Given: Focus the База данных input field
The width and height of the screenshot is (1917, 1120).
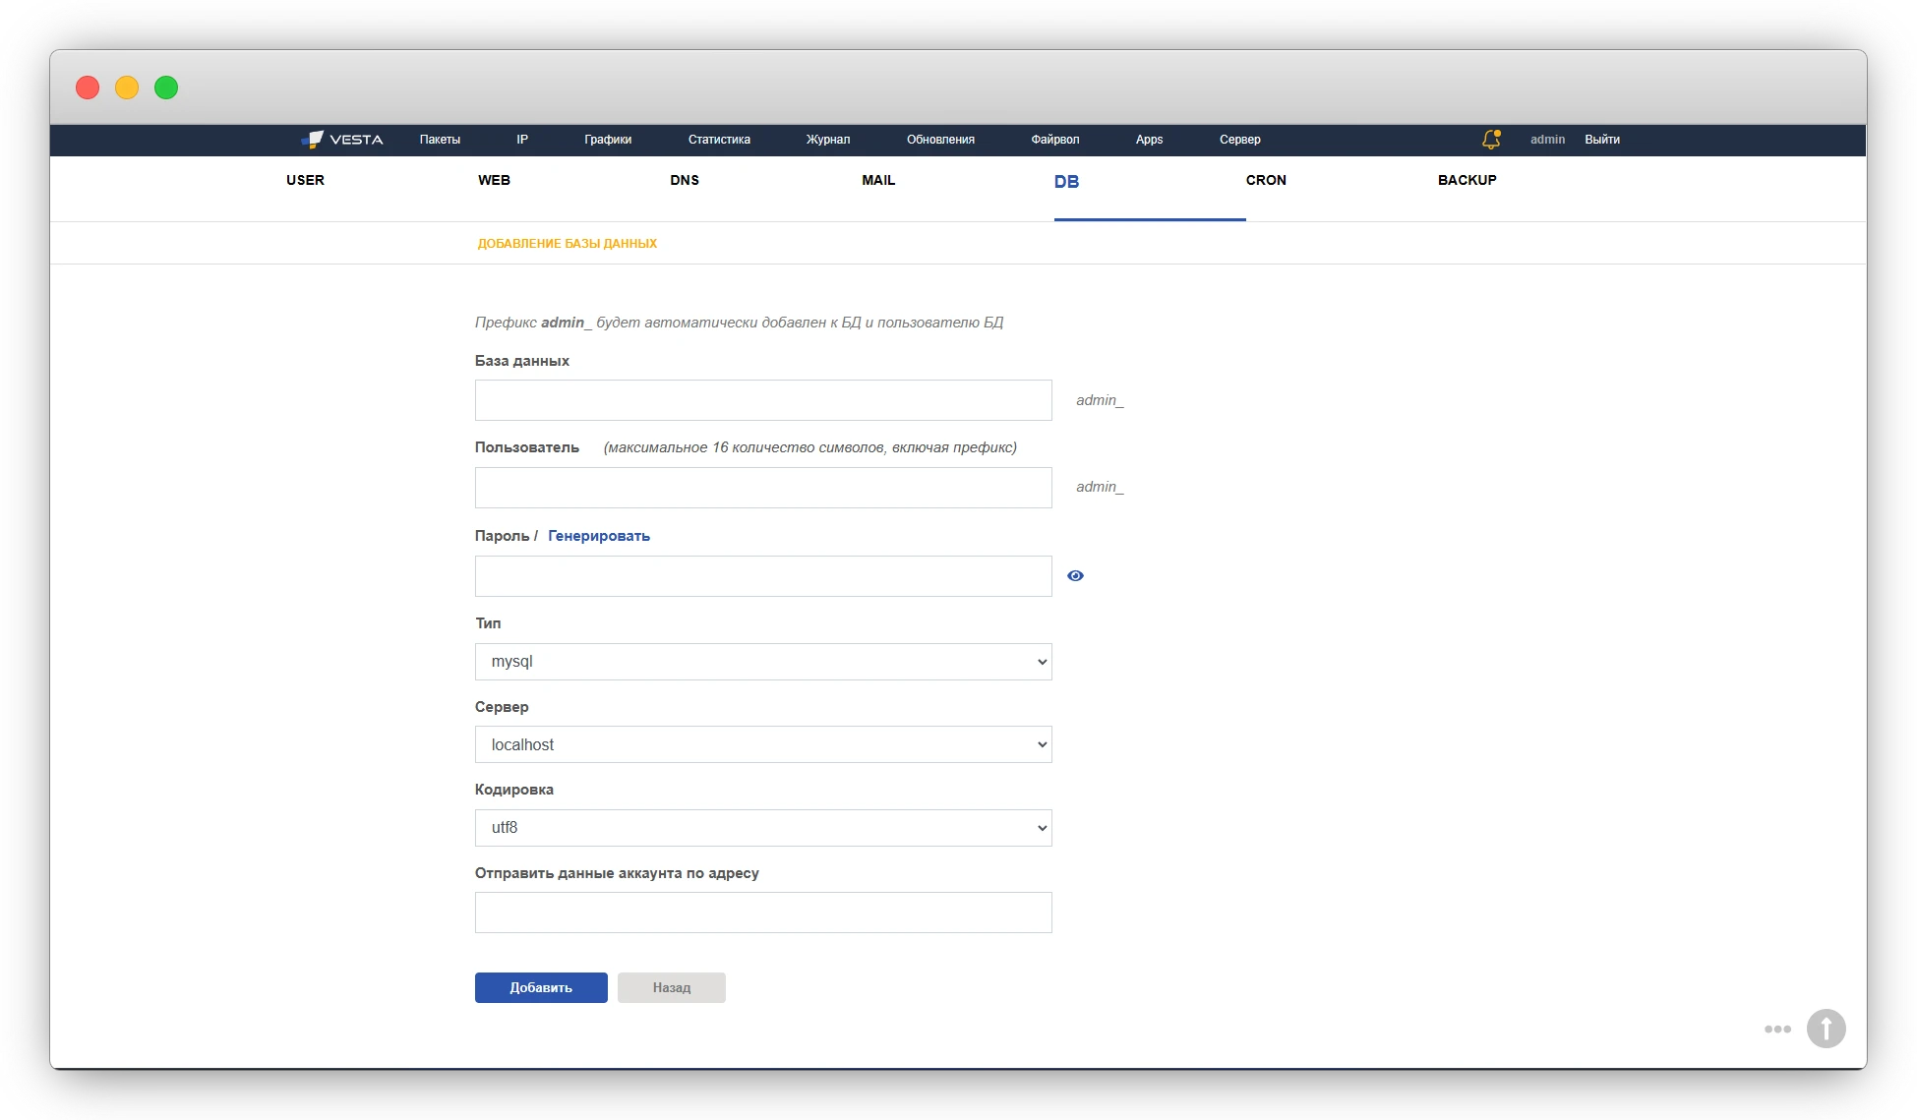Looking at the screenshot, I should tap(762, 400).
